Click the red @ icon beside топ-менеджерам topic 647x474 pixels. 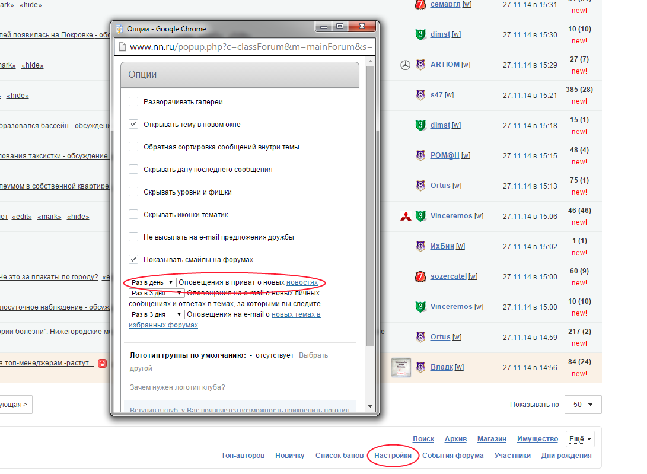(103, 363)
